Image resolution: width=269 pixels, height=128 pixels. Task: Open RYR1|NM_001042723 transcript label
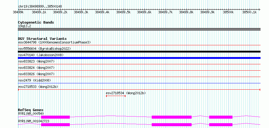(34, 121)
